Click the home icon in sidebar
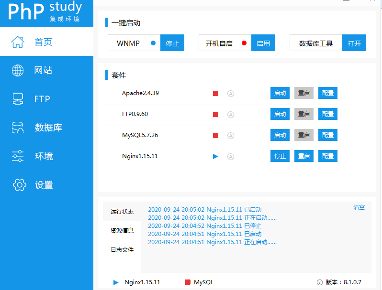Image resolution: width=382 pixels, height=290 pixels. [18, 42]
